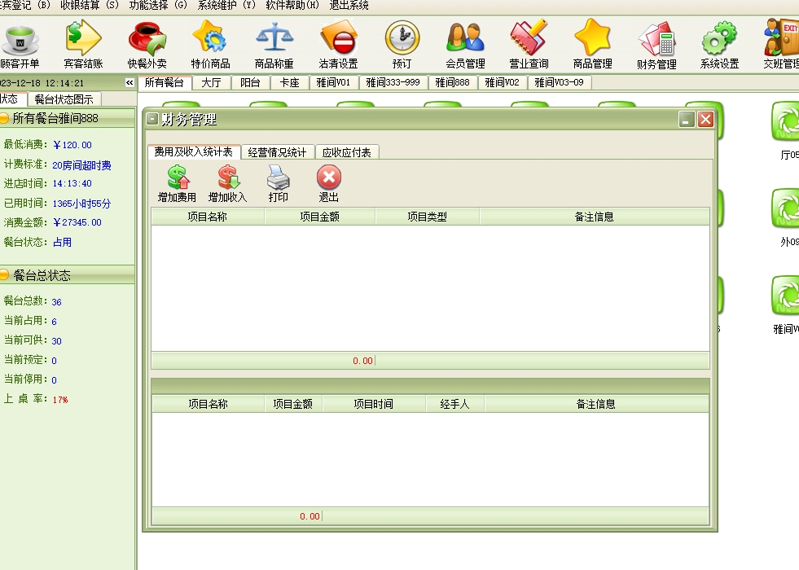Select the 商品称重 scale icon
Screen dimensions: 799x570
(x=274, y=45)
